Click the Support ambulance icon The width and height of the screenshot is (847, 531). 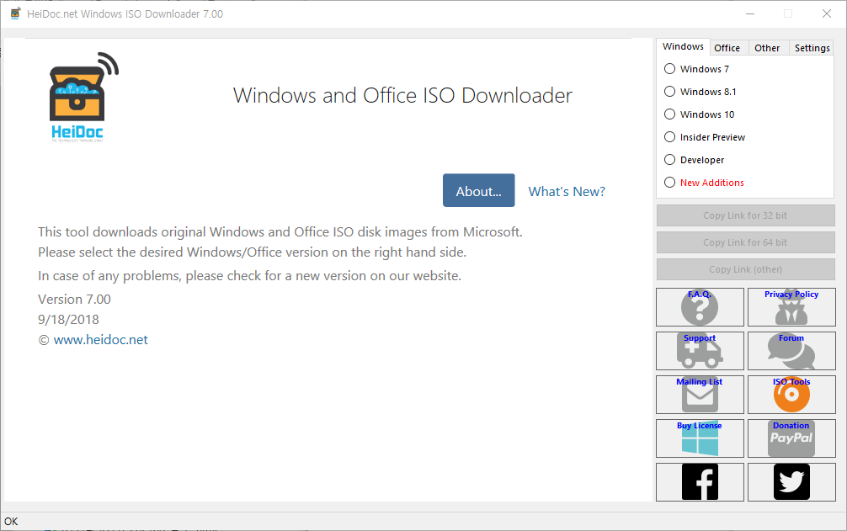(700, 351)
